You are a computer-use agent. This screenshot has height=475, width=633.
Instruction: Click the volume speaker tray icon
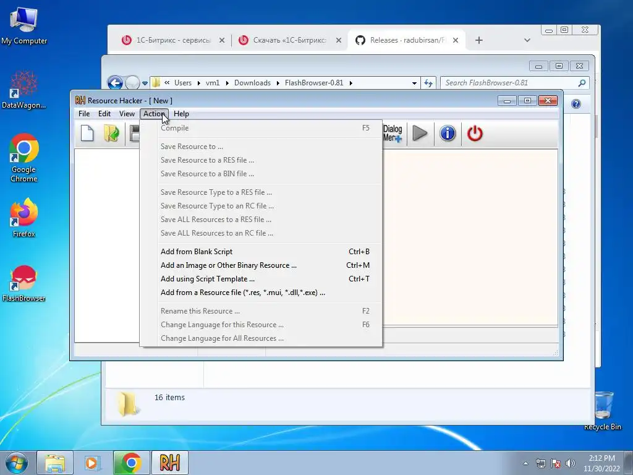[570, 463]
